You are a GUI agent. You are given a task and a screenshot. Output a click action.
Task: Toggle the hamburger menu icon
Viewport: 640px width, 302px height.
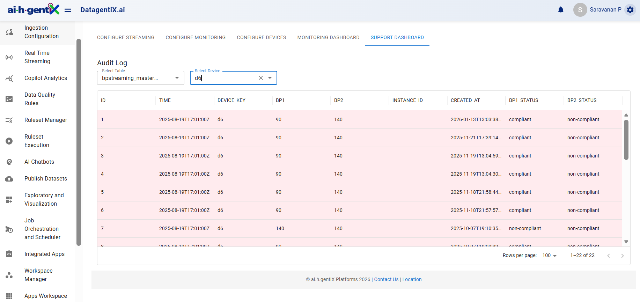point(68,10)
